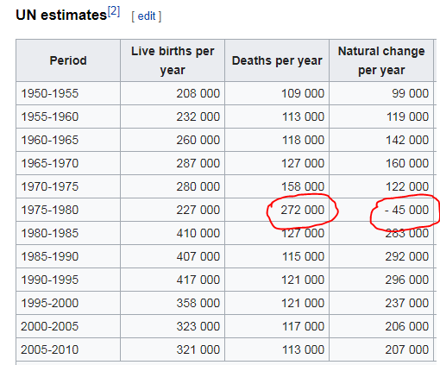Screen dimensions: 440x365
Task: Click the 410 000 live births value
Action: click(x=198, y=233)
